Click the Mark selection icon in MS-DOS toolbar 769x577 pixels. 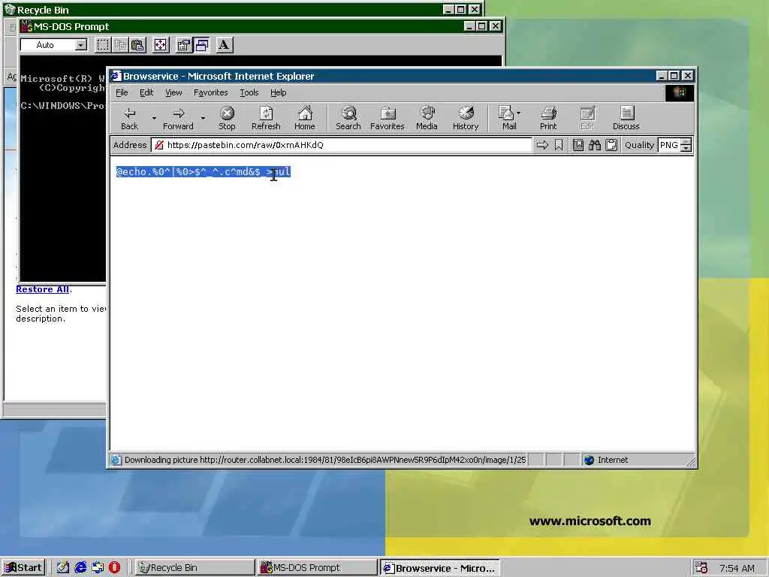coord(102,45)
